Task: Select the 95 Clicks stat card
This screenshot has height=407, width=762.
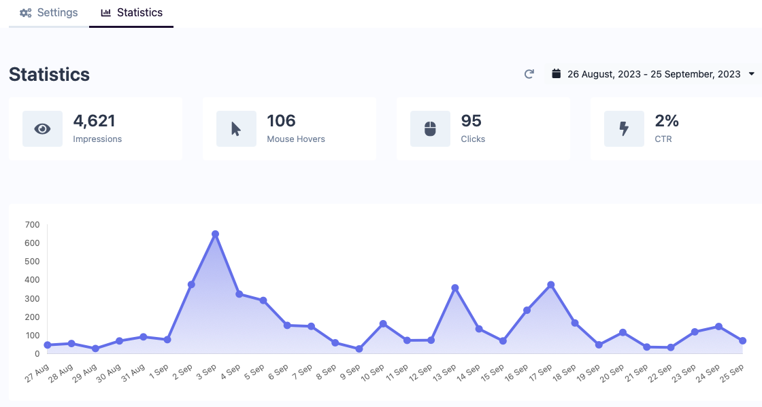Action: point(484,128)
